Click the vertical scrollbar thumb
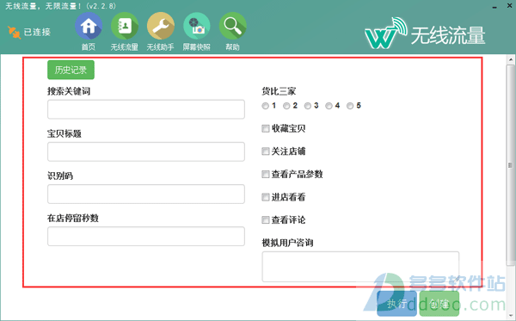The image size is (516, 321). [510, 164]
